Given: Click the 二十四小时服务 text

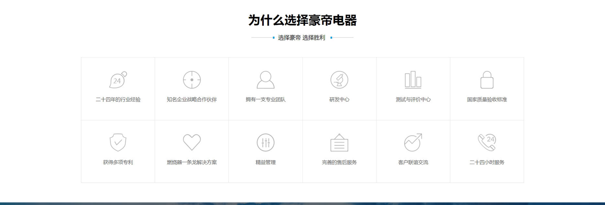Looking at the screenshot, I should (487, 162).
